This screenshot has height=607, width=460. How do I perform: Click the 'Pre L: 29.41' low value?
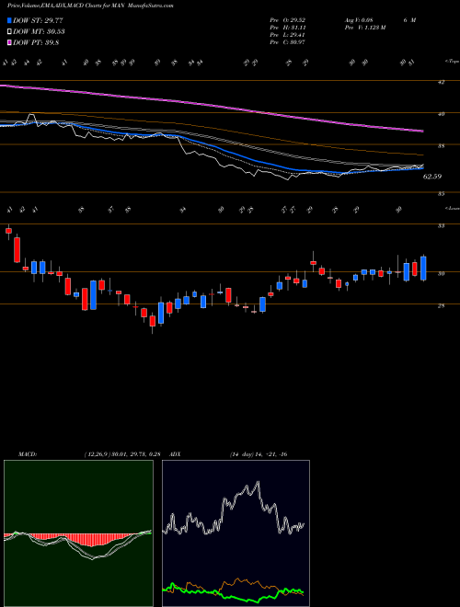[288, 35]
